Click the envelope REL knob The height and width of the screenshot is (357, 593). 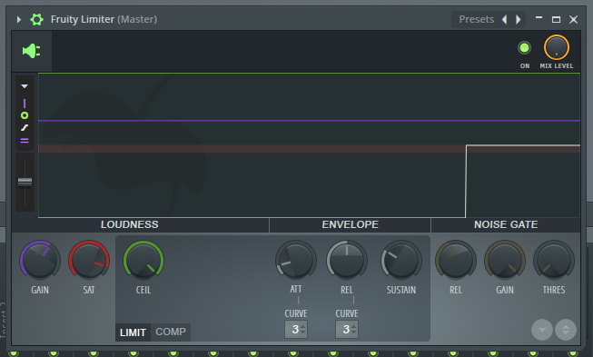coord(347,260)
